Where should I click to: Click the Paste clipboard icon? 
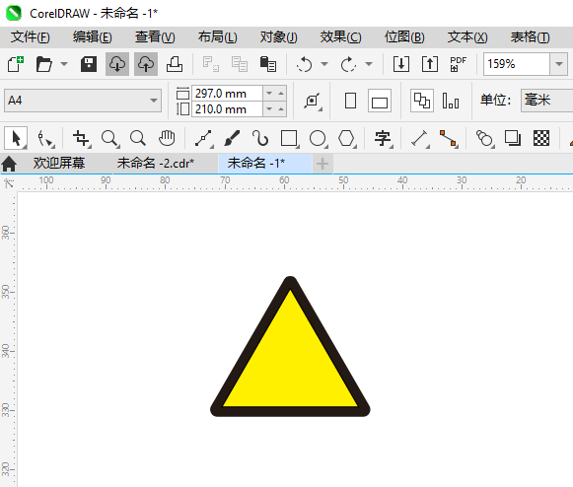(268, 64)
